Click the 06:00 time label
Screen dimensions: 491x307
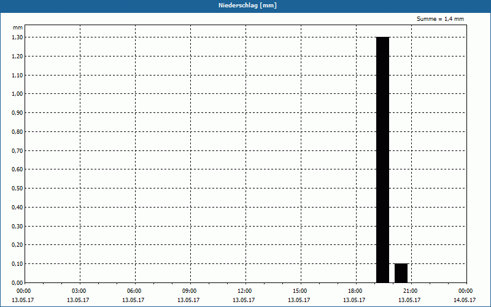pyautogui.click(x=135, y=291)
